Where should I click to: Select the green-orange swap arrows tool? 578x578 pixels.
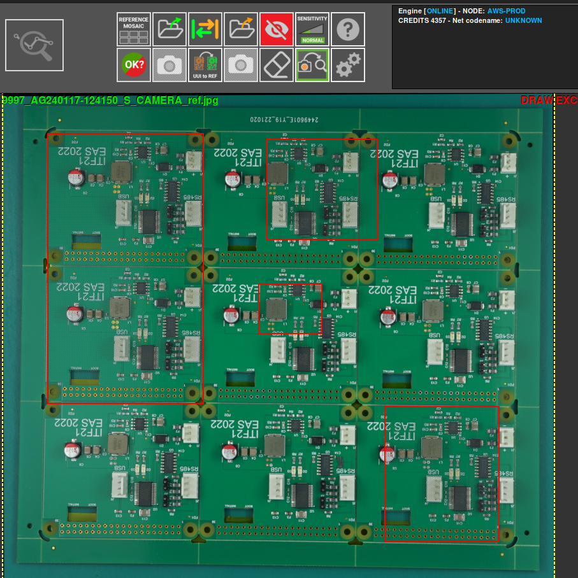click(x=205, y=29)
